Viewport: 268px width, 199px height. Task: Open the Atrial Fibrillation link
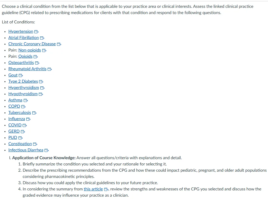pos(24,38)
